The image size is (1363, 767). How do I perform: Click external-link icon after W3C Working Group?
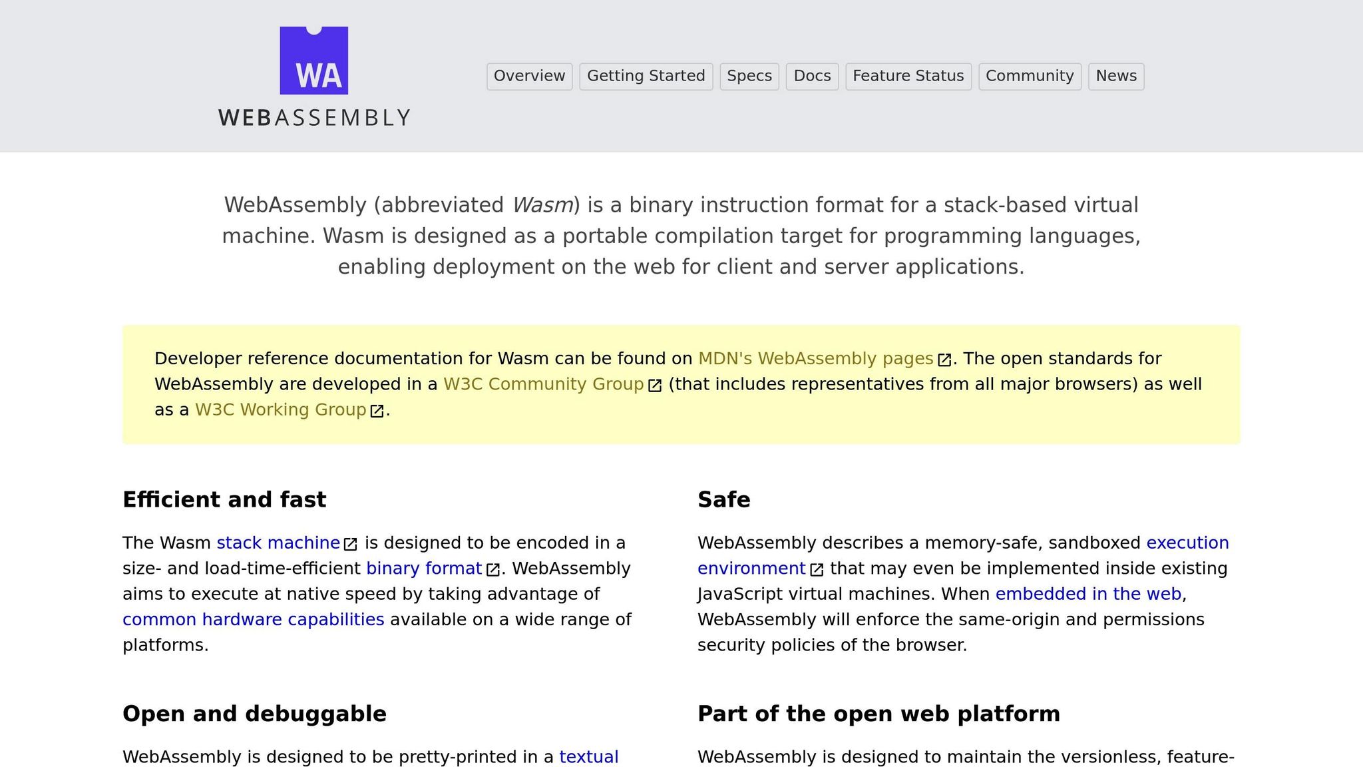[377, 411]
